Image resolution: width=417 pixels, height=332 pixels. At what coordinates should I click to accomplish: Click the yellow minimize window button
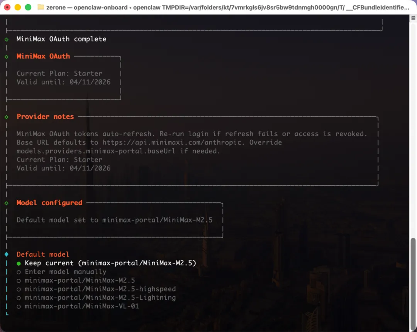(x=17, y=7)
